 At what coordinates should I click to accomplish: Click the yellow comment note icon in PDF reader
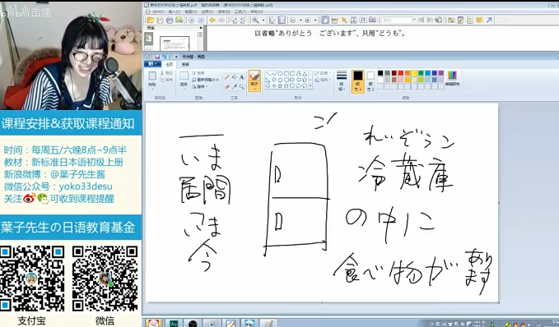click(479, 20)
